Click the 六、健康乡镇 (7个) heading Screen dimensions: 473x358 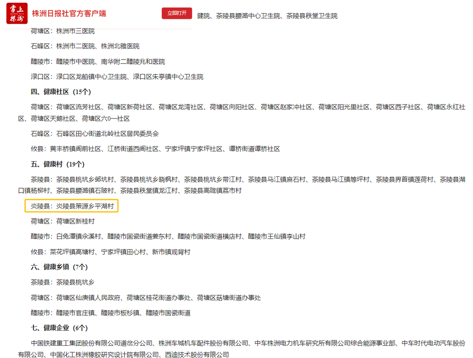point(59,267)
